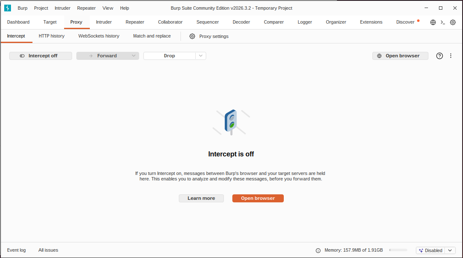Click the Learn more button
The height and width of the screenshot is (258, 463).
click(201, 199)
